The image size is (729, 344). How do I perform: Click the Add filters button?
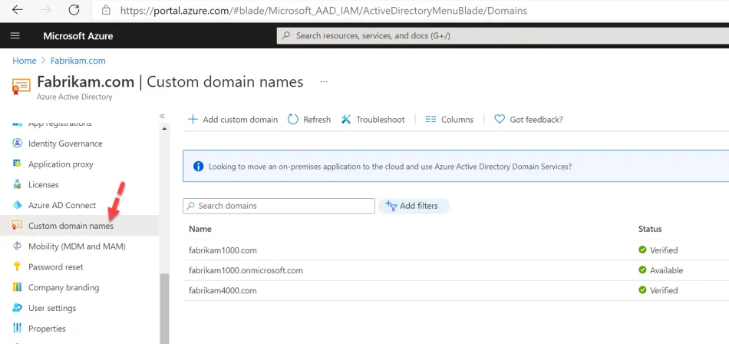(414, 206)
